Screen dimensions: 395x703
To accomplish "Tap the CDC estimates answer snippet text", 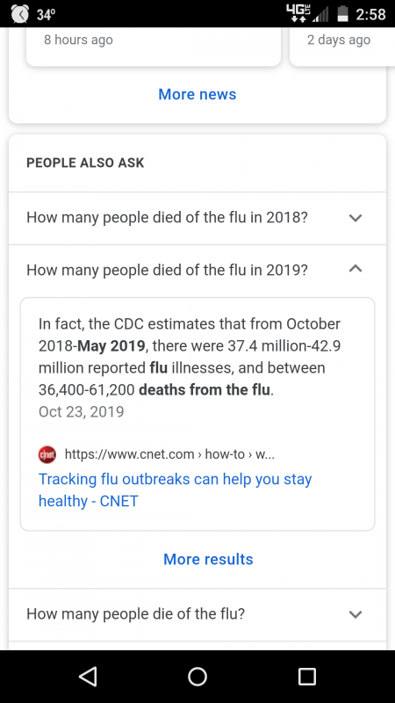I will [190, 357].
